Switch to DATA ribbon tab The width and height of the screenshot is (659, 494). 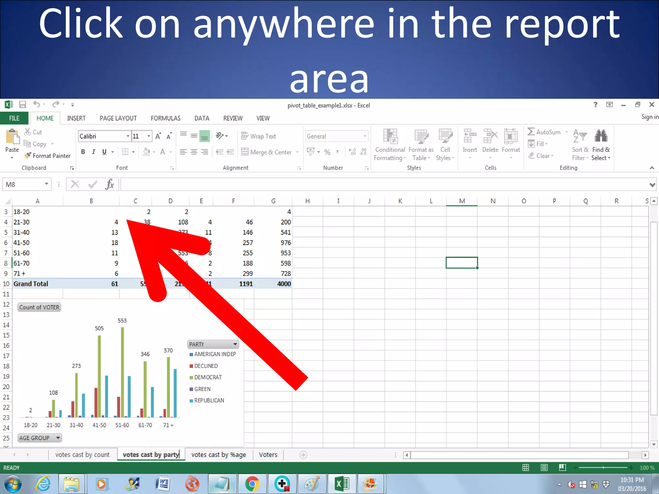point(202,118)
